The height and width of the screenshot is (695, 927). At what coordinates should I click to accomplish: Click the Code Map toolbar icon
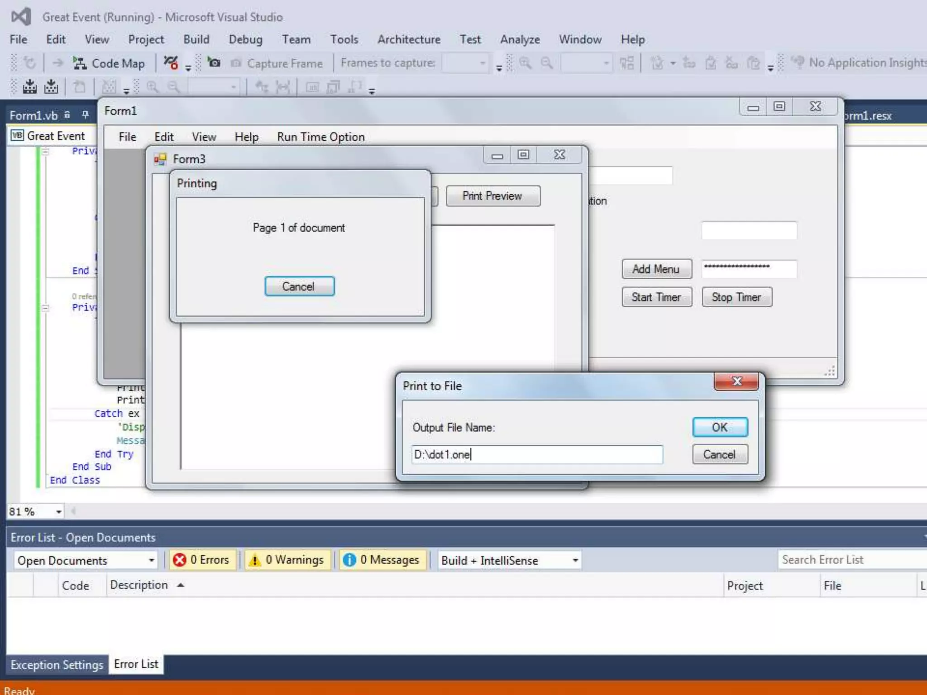tap(80, 63)
